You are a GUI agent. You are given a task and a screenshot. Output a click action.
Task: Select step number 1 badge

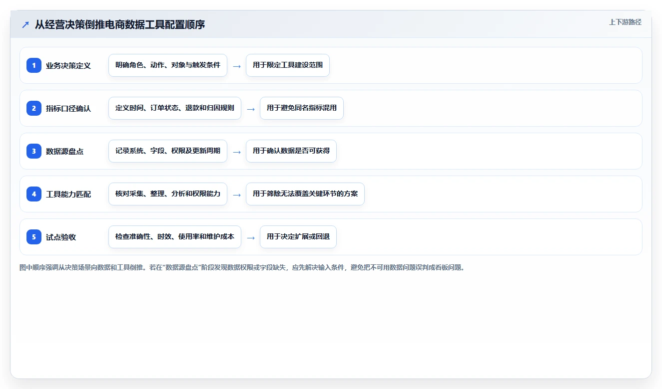(x=34, y=65)
